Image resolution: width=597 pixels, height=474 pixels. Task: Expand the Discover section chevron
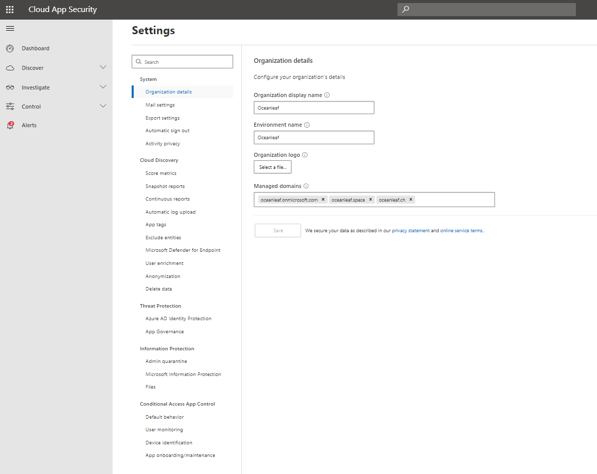coord(103,67)
